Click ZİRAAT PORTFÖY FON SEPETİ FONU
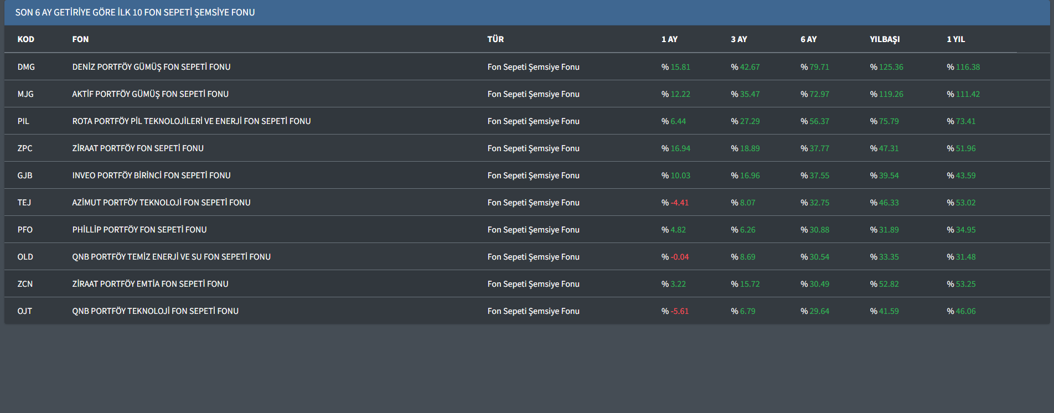Screen dimensions: 1054x413 [138, 148]
